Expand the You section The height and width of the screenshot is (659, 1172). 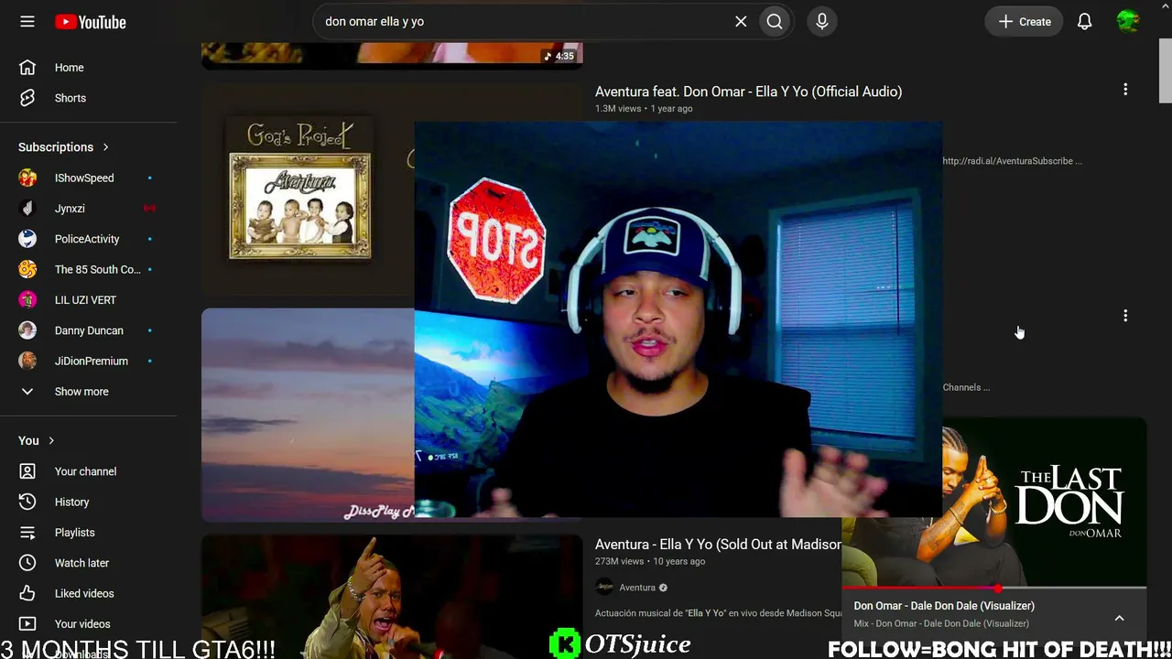37,440
